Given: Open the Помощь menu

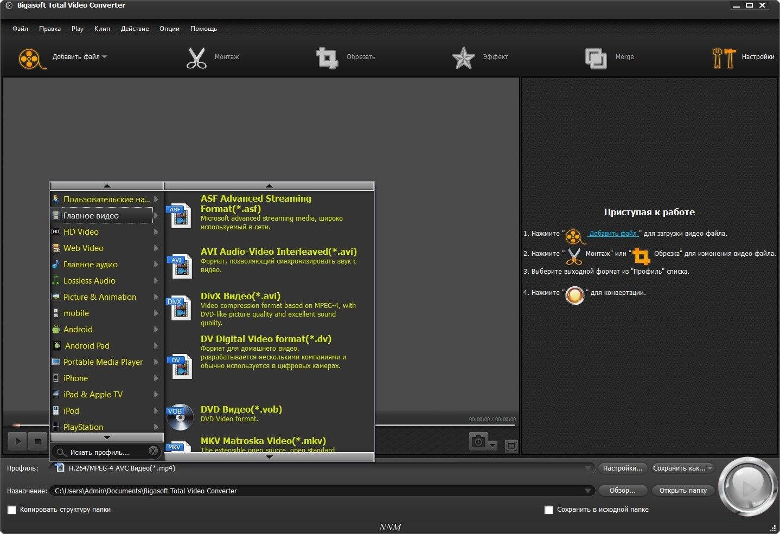Looking at the screenshot, I should pos(203,29).
